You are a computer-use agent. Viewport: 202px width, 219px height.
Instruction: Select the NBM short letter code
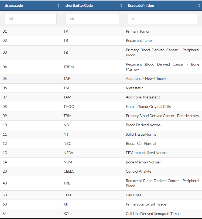pyautogui.click(x=68, y=162)
